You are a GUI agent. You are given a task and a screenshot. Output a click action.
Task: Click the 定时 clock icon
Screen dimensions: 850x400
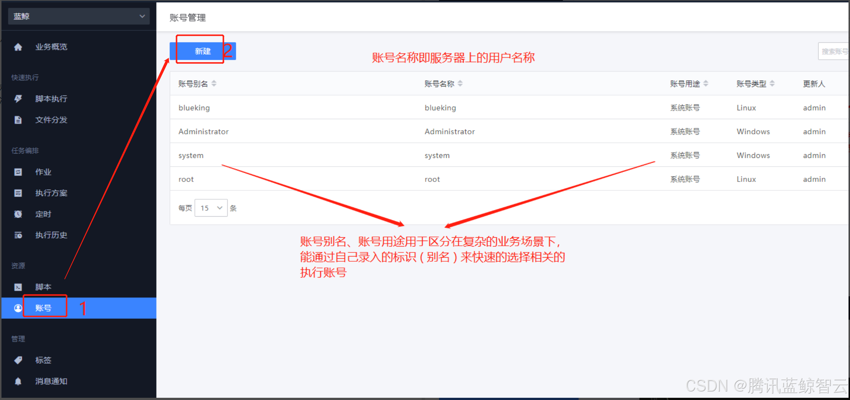18,214
